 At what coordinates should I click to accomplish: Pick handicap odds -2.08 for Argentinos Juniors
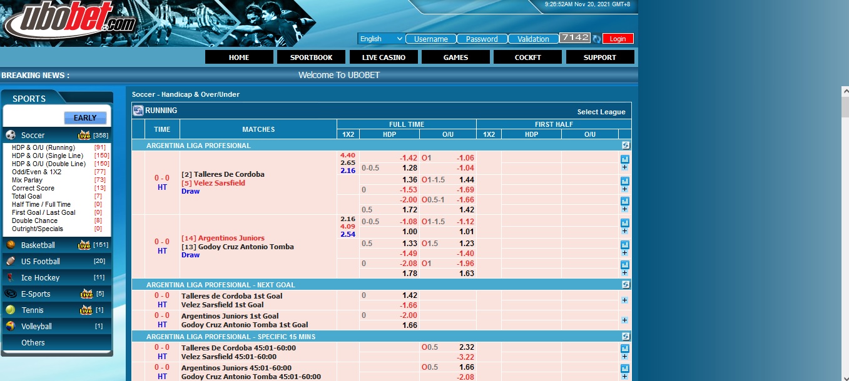[409, 264]
